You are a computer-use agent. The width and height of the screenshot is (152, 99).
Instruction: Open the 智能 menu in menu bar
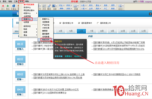coord(10,1)
